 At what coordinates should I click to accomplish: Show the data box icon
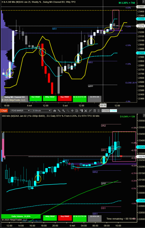click(x=77, y=111)
